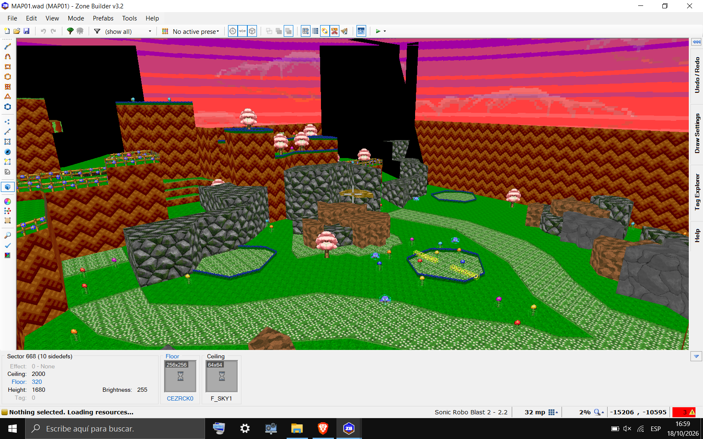Click the errors and warnings indicator
Screen dimensions: 703x439
click(684, 412)
